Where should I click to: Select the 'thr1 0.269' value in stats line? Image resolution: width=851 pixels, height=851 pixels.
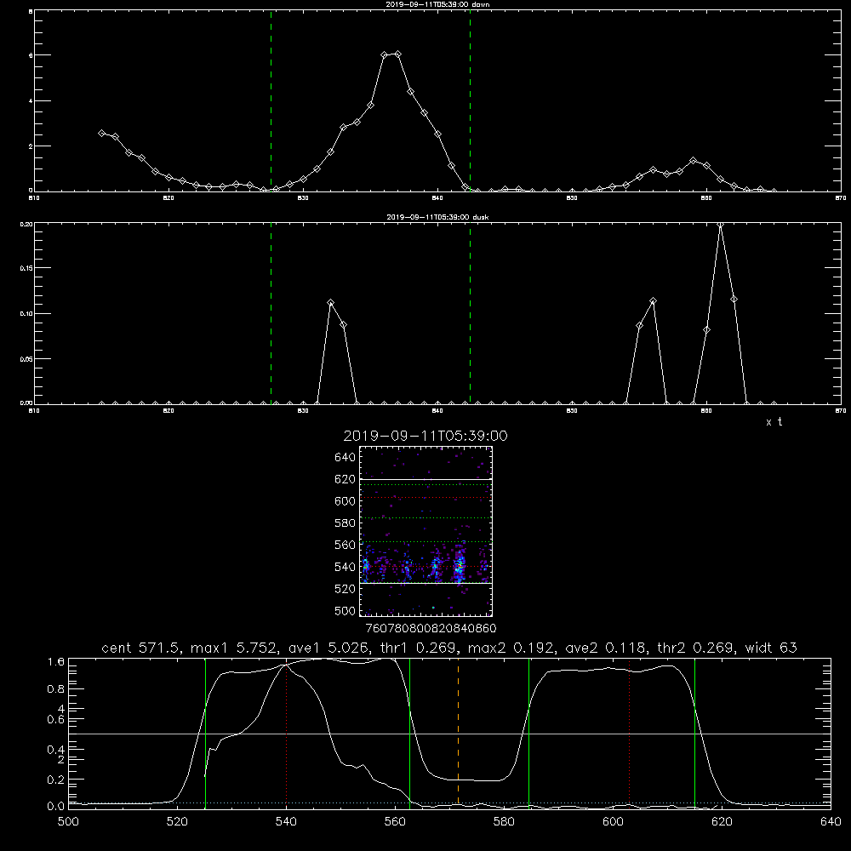pyautogui.click(x=418, y=648)
